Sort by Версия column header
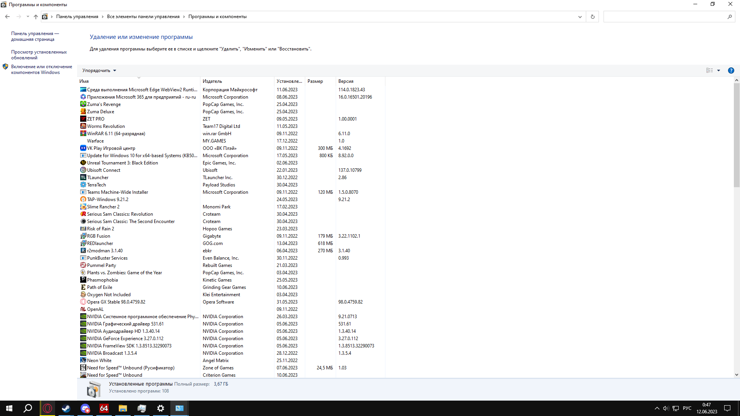Viewport: 740px width, 416px height. click(360, 81)
